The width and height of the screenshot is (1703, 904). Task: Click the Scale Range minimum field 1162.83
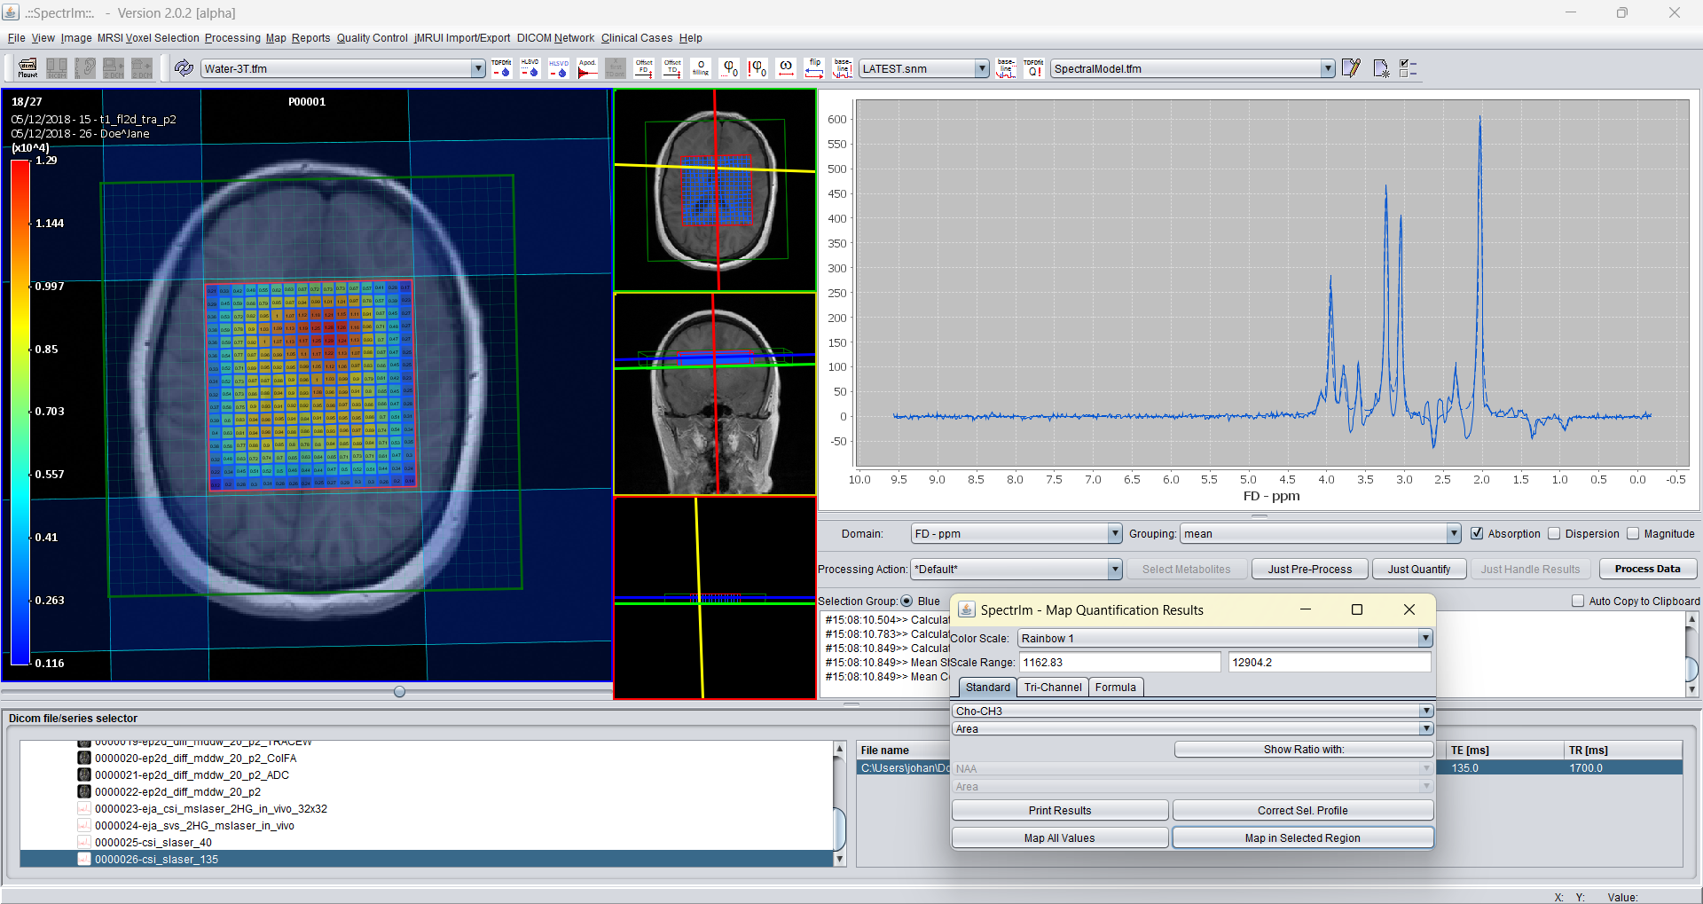click(x=1120, y=662)
